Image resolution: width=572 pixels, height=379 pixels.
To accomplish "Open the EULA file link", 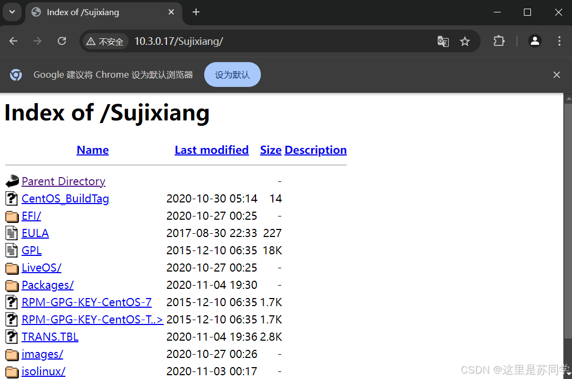I will [35, 233].
